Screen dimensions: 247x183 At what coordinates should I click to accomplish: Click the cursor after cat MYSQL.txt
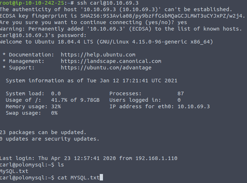pos(101,177)
